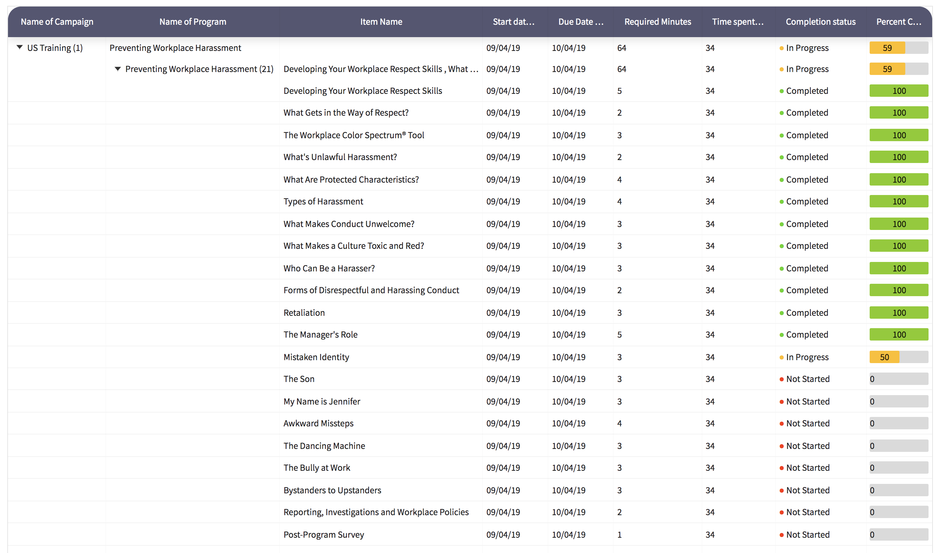
Task: Select 'Mistaken Identity' item
Action: pos(317,357)
